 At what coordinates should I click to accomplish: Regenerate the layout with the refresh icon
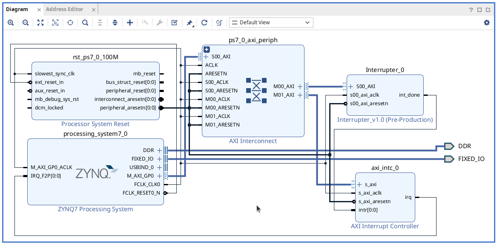tap(204, 23)
